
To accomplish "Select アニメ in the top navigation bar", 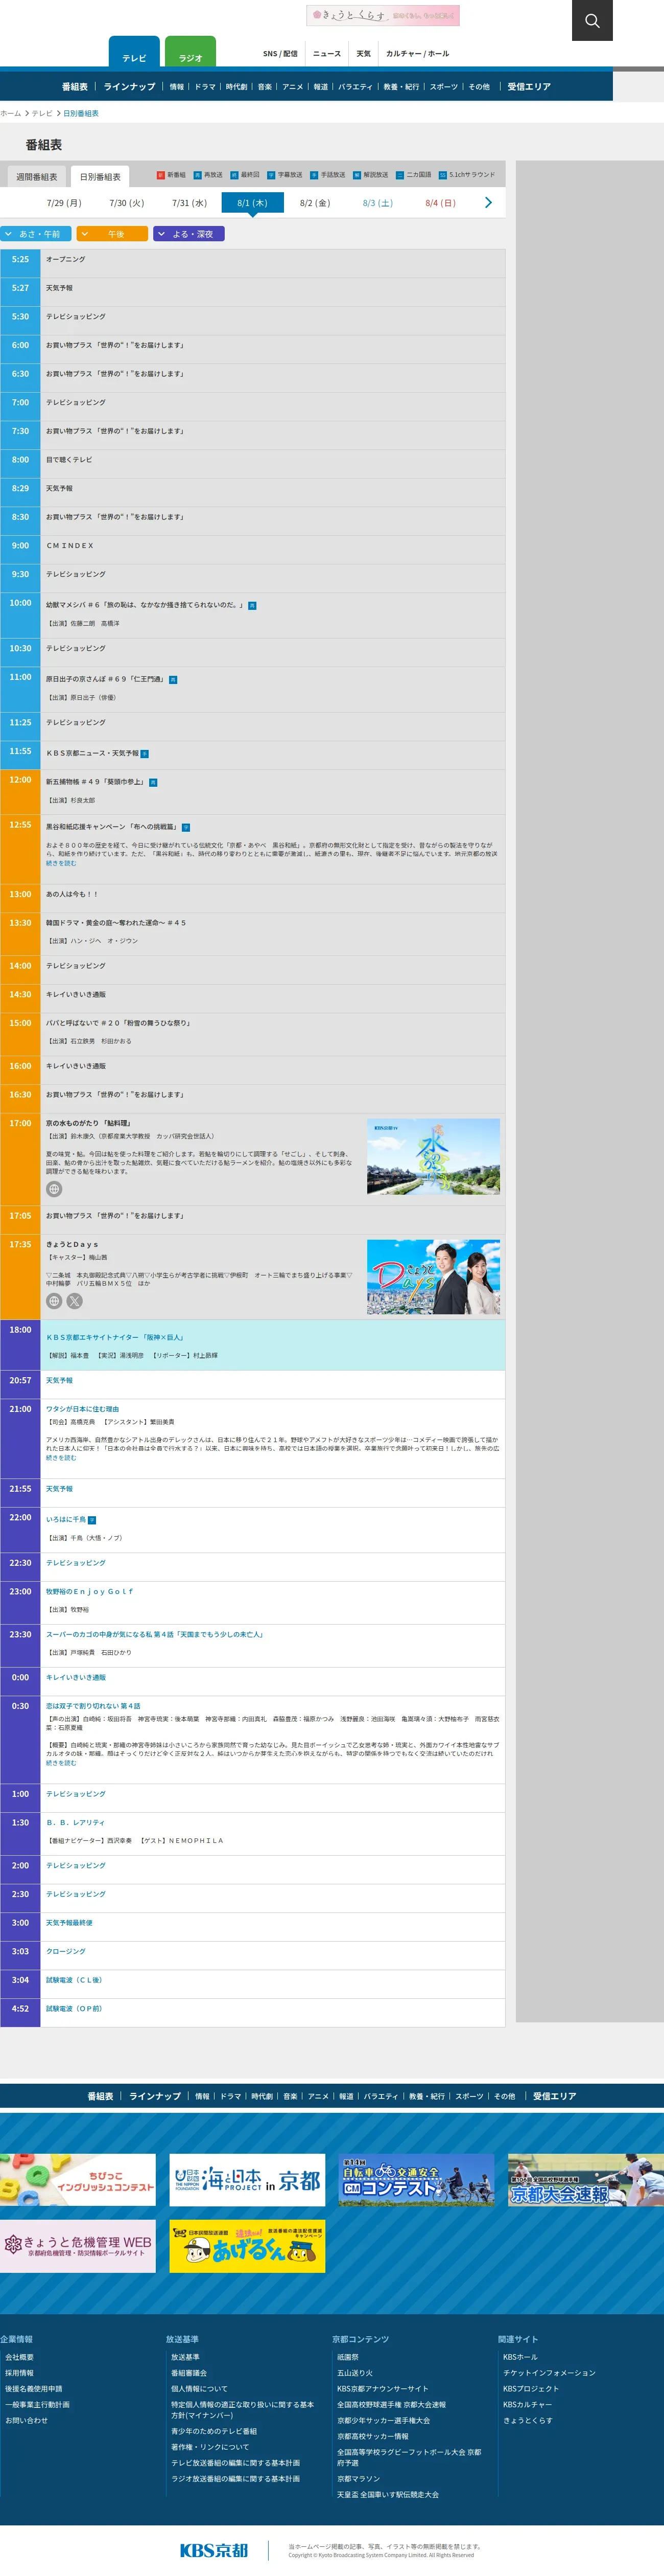I will coord(293,87).
